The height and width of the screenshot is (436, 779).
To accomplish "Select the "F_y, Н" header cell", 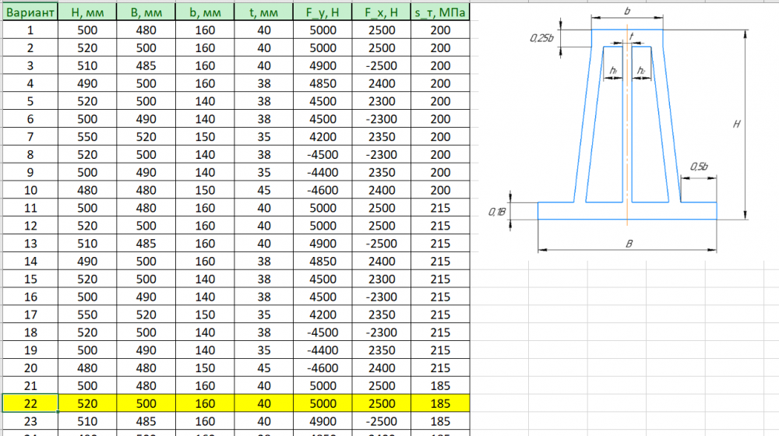I will pyautogui.click(x=323, y=12).
